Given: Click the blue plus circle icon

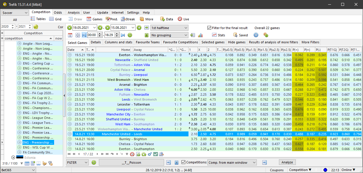Looking at the screenshot, I should [256, 35].
